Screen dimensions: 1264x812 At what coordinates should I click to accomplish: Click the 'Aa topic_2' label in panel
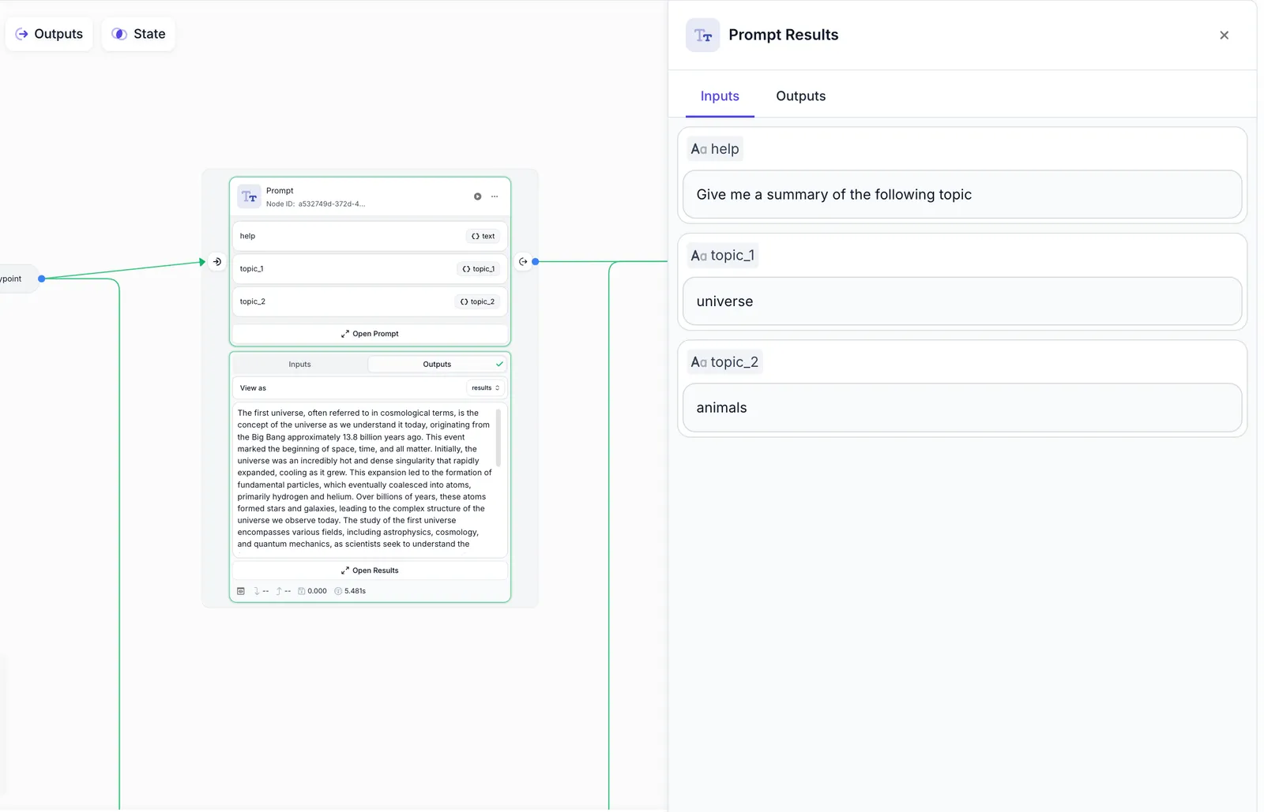point(724,362)
